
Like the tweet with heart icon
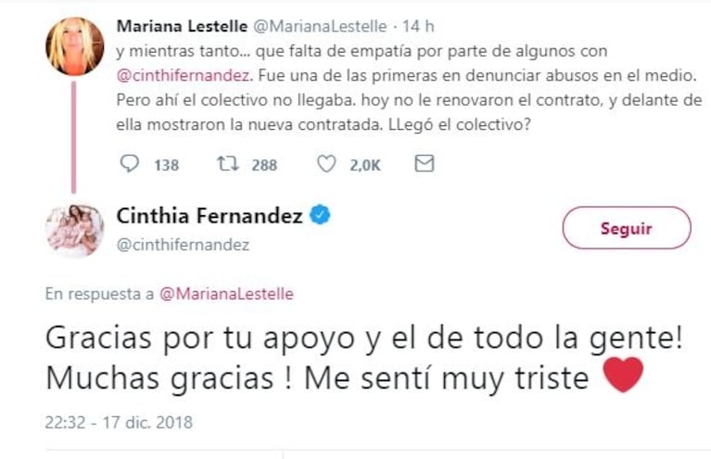click(x=325, y=164)
